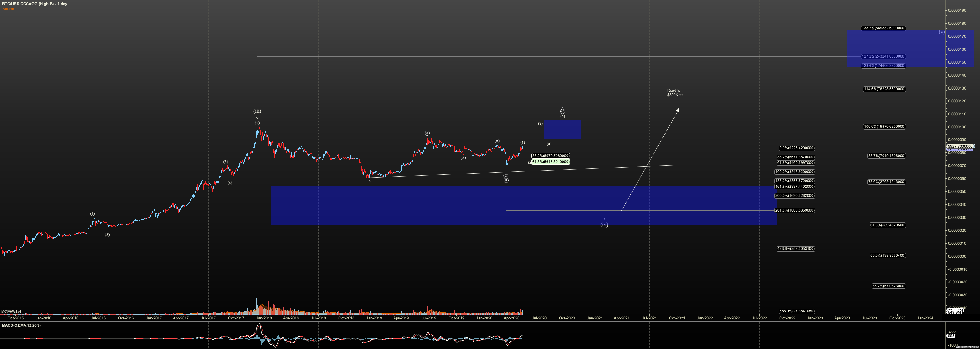Click the circled 4 wave label
Viewport: 980px width, 349px height.
pyautogui.click(x=230, y=183)
